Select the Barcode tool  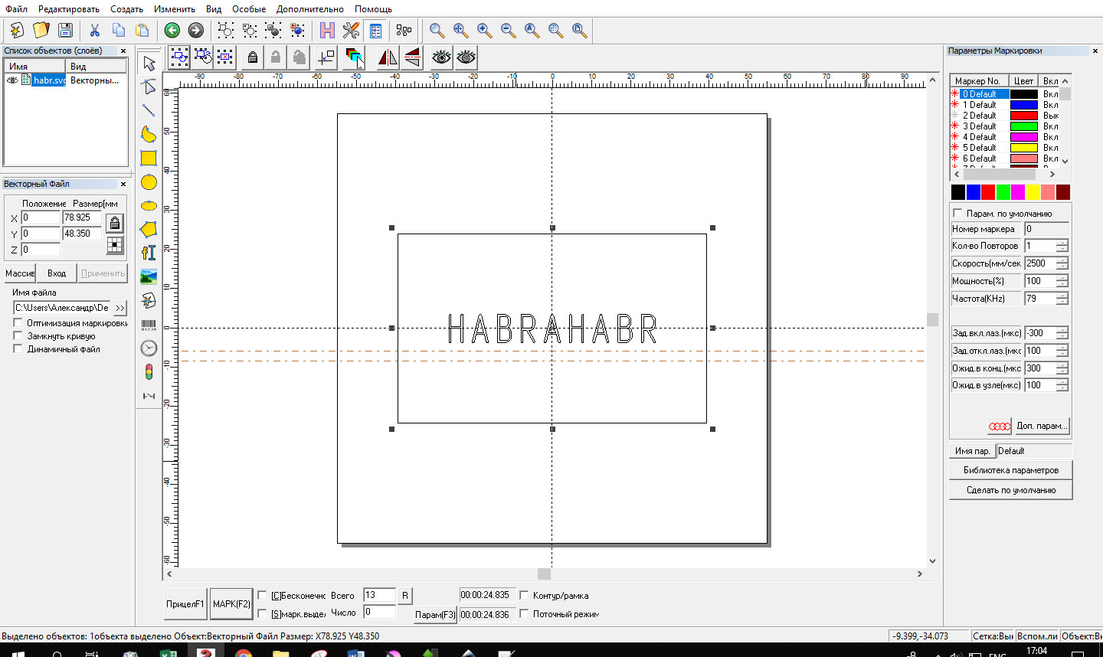click(x=149, y=325)
